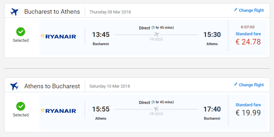Screen dimensions: 274x137
Task: Click the airplane icon beside Athens to Bucharest
Action: pyautogui.click(x=14, y=86)
